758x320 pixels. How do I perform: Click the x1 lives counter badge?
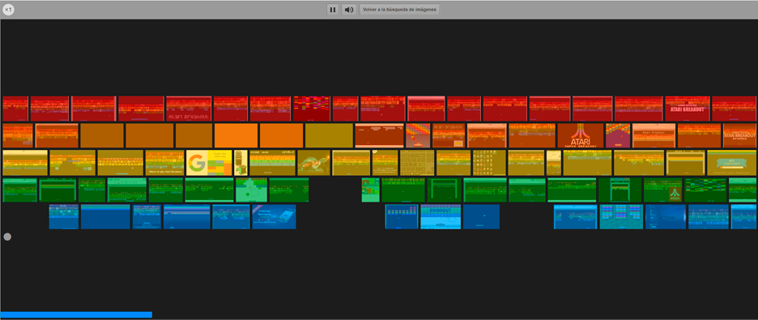pos(8,10)
